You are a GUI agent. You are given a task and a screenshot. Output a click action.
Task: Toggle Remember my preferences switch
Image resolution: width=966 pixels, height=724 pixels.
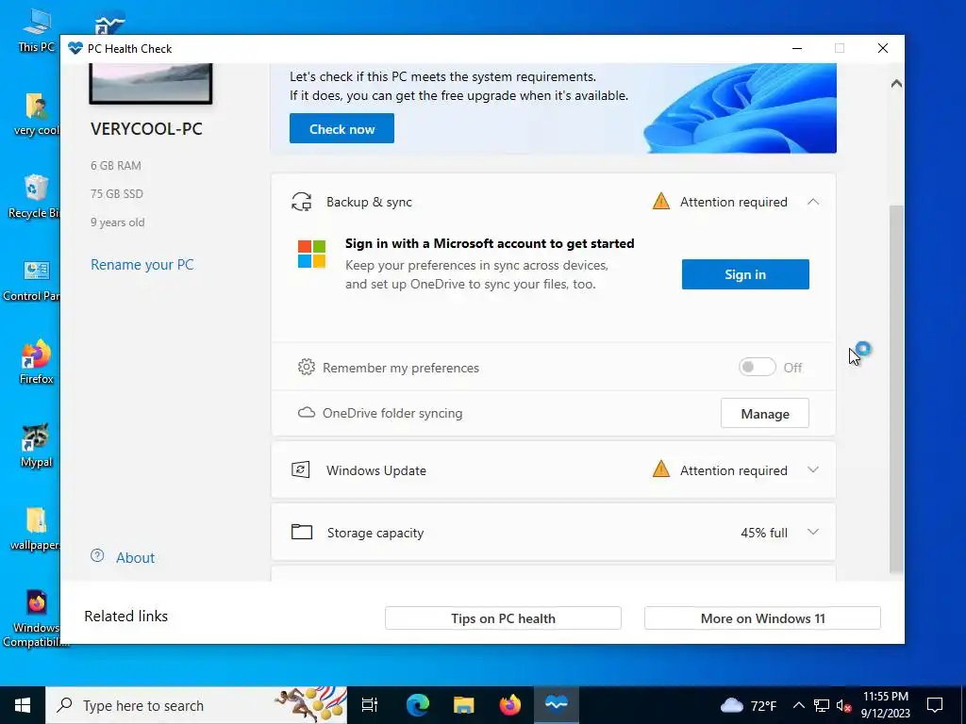758,367
